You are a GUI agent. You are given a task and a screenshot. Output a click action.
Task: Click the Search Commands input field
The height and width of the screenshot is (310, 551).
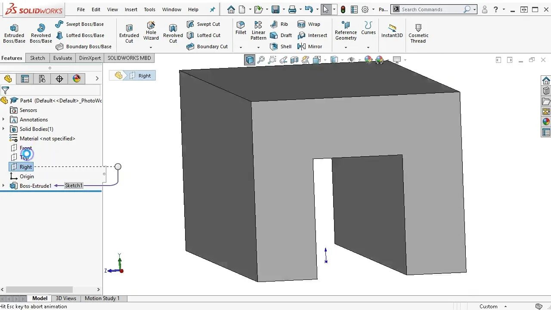432,9
